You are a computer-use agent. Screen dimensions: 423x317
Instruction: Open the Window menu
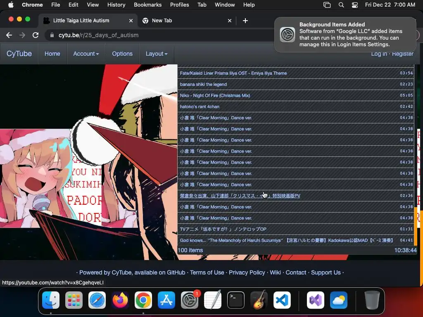tap(225, 5)
